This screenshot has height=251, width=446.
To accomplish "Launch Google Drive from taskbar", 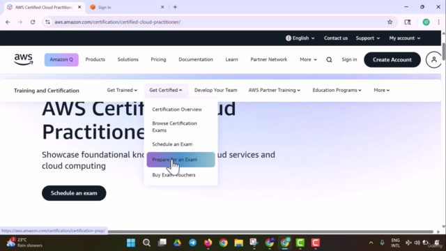I will 177,243.
